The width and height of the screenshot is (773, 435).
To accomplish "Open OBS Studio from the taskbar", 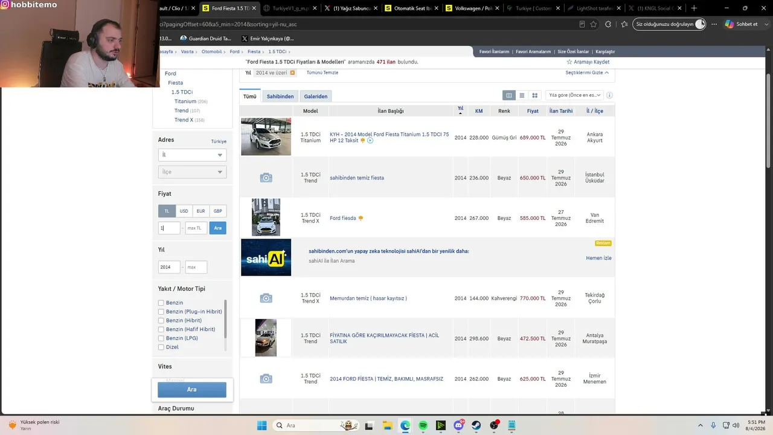I will click(494, 425).
